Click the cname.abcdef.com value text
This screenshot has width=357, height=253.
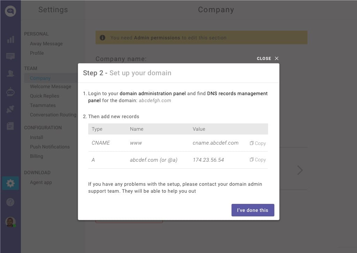point(215,143)
